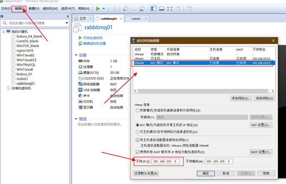Click the unity mode toolbar icon
The image size is (286, 184).
(x=178, y=9)
